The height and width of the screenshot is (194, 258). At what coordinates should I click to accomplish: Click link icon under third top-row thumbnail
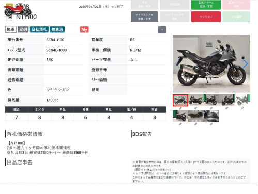click(x=211, y=108)
